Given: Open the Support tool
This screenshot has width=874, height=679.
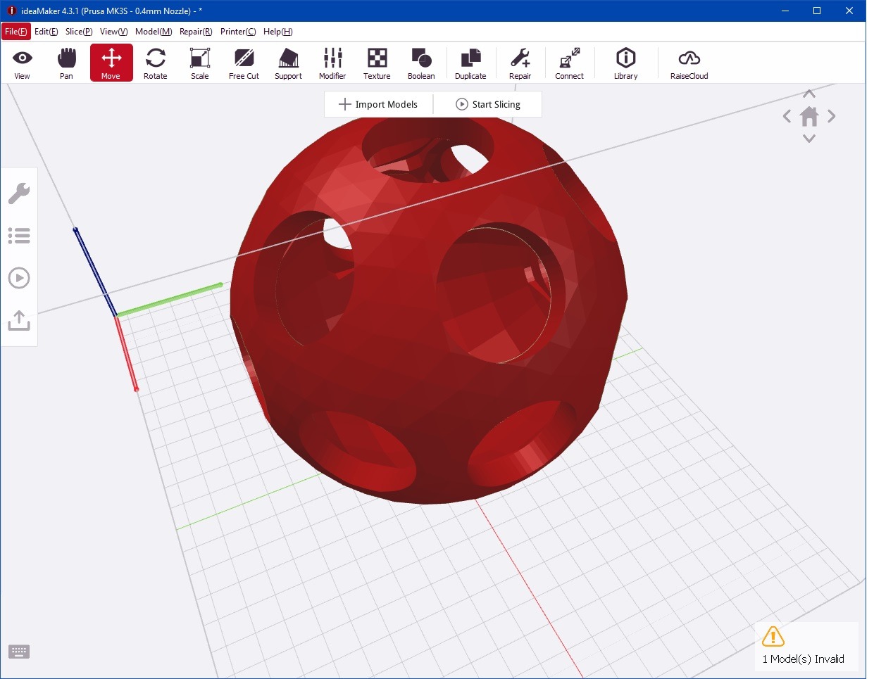Looking at the screenshot, I should (288, 63).
